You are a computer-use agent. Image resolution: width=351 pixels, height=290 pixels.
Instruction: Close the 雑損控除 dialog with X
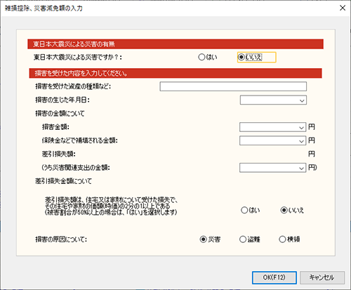pyautogui.click(x=343, y=8)
